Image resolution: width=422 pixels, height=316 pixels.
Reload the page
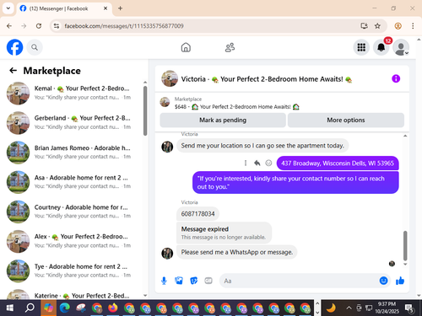pos(39,26)
